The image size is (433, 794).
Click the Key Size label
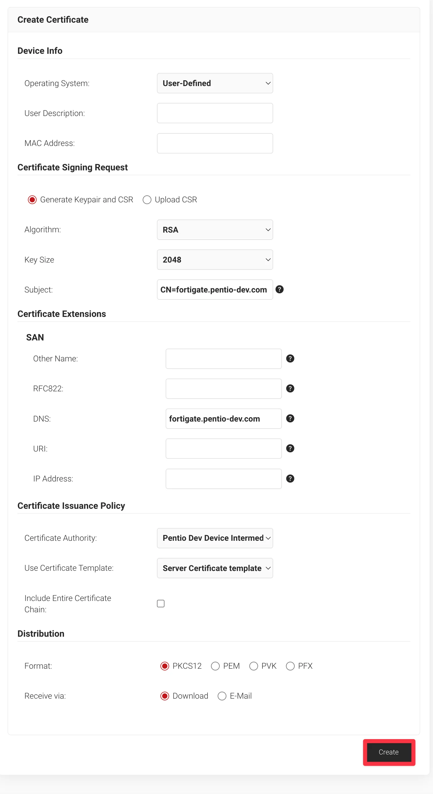tap(39, 260)
